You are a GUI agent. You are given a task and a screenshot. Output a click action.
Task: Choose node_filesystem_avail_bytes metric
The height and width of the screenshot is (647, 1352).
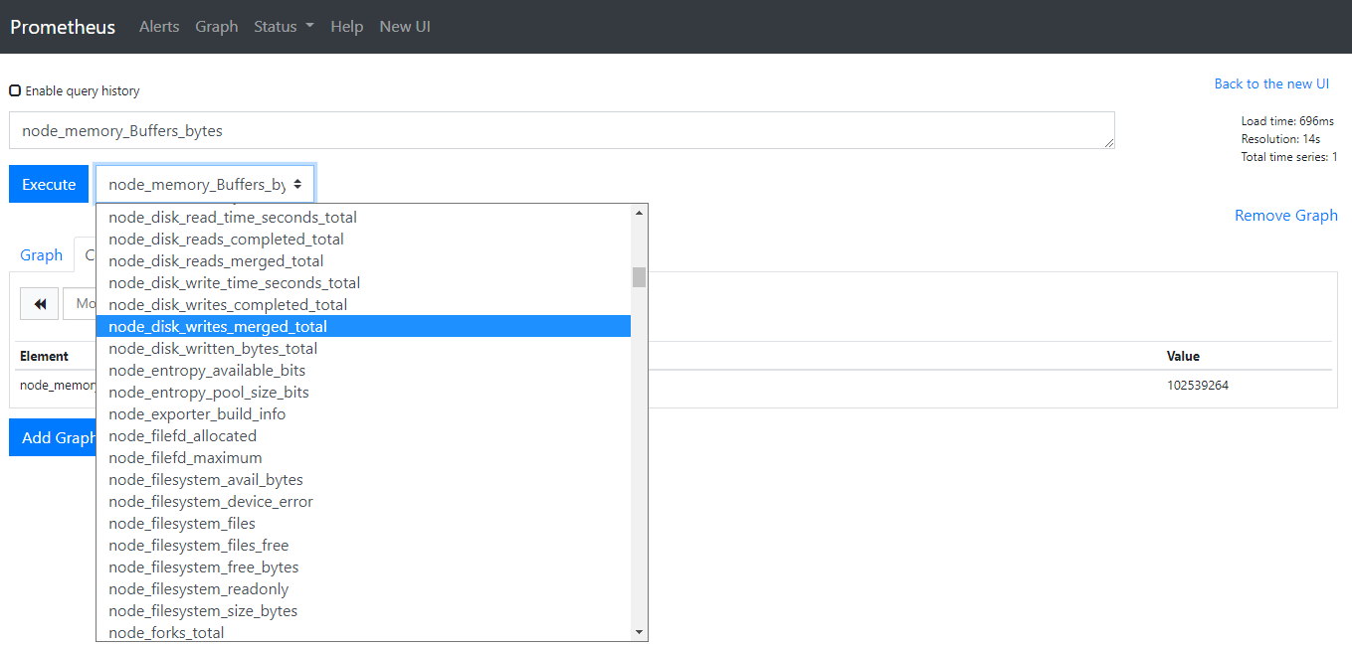click(x=363, y=479)
